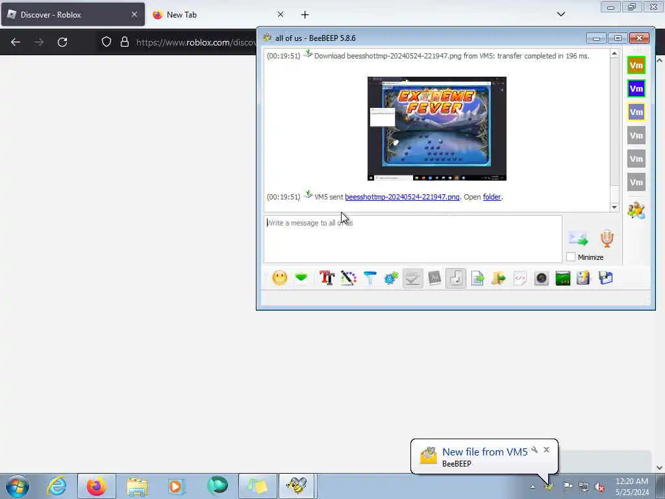Image resolution: width=665 pixels, height=499 pixels.
Task: Click the blue message filter funnel icon
Action: click(370, 278)
